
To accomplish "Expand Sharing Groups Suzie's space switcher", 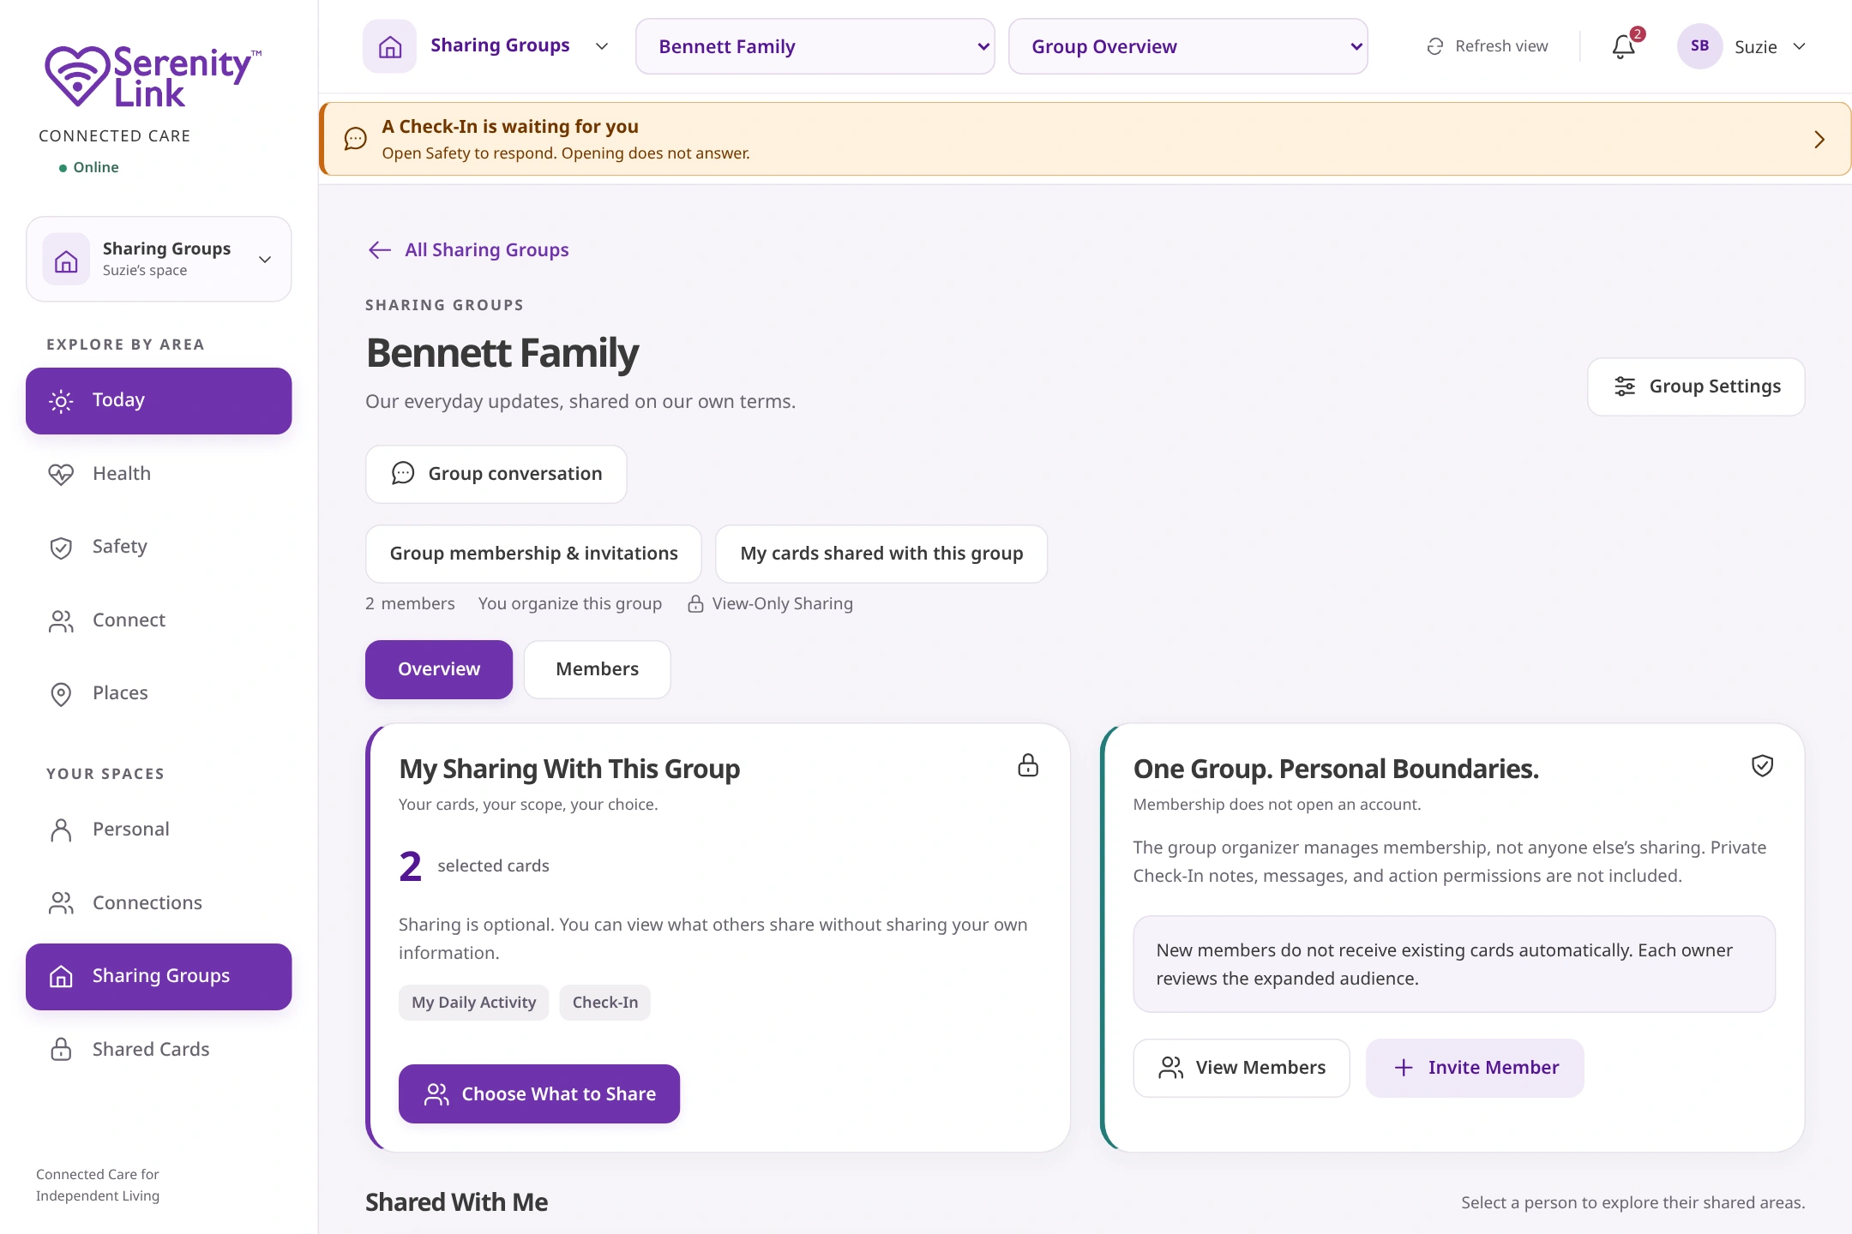I will [x=159, y=259].
